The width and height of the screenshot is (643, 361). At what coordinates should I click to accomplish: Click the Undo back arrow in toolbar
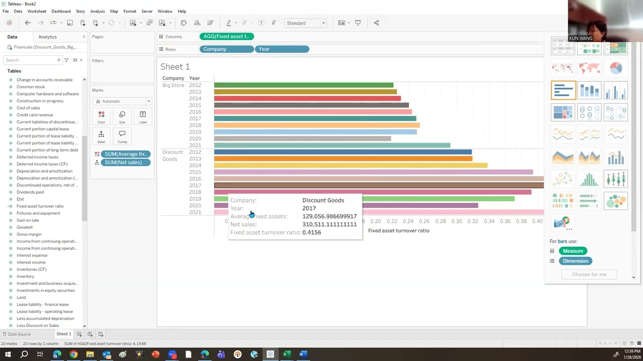point(28,23)
